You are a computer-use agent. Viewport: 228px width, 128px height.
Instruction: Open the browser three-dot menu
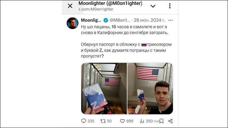170,6
